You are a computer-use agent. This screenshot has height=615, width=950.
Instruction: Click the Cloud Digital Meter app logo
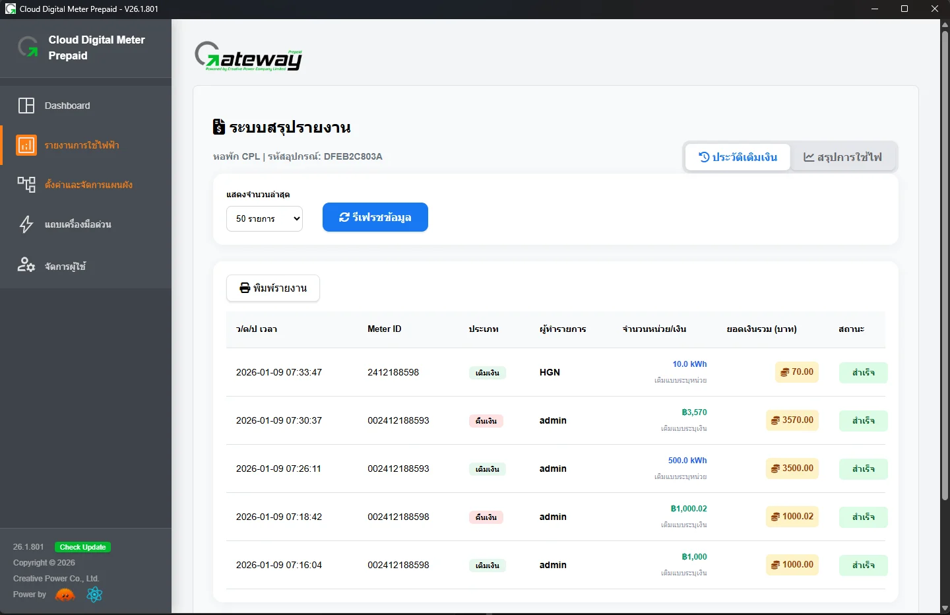(28, 48)
